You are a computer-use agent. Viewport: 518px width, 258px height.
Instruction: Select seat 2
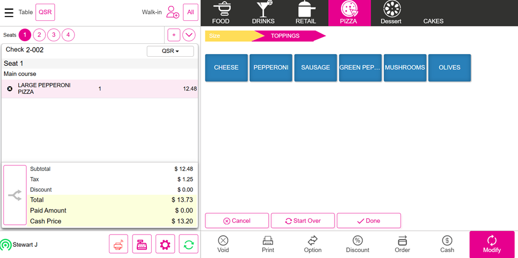39,35
